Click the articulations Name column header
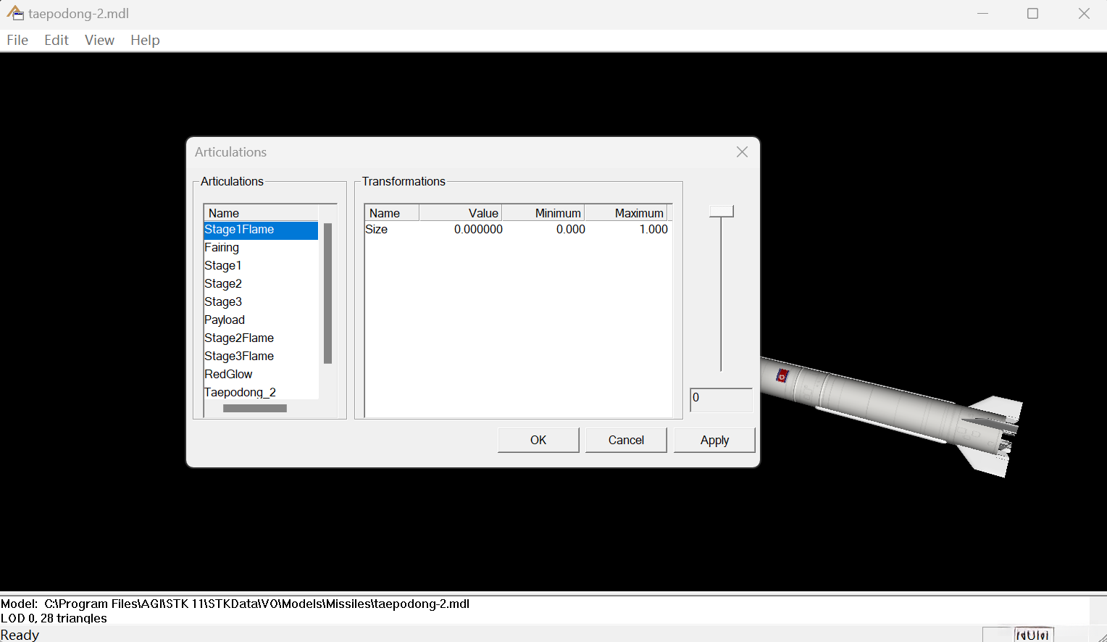Image resolution: width=1107 pixels, height=642 pixels. pyautogui.click(x=261, y=213)
